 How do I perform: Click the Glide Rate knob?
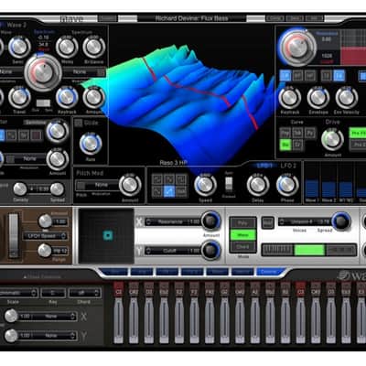(x=91, y=144)
